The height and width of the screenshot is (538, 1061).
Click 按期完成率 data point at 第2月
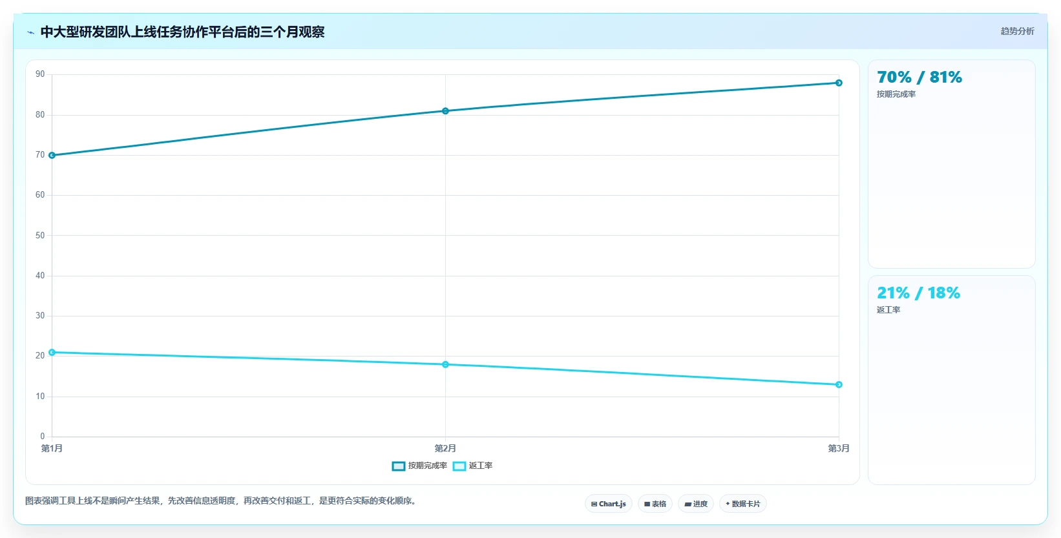coord(445,111)
